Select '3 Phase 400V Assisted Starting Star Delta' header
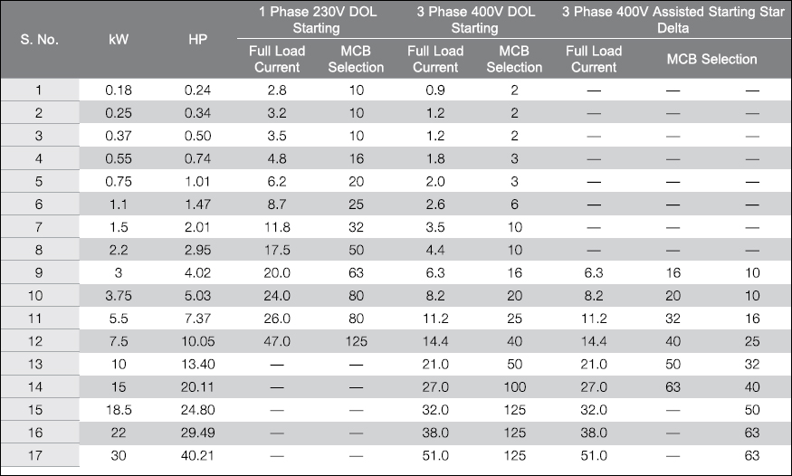Screen dimensions: 792x476 coord(673,20)
